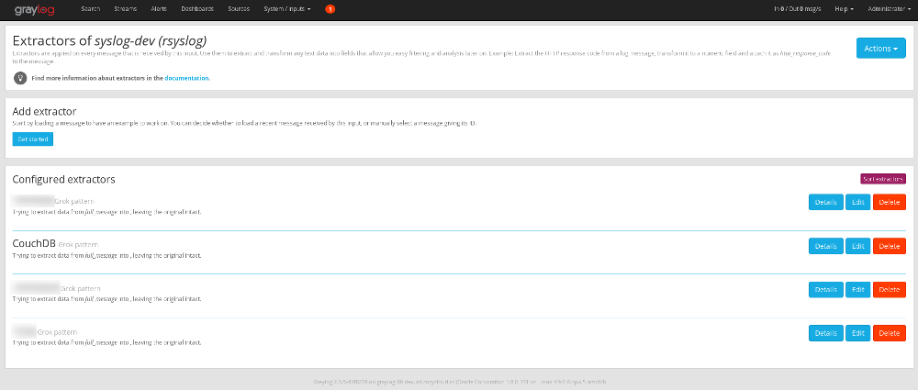The height and width of the screenshot is (390, 918).
Task: Click the Sort extractors button
Action: point(883,179)
